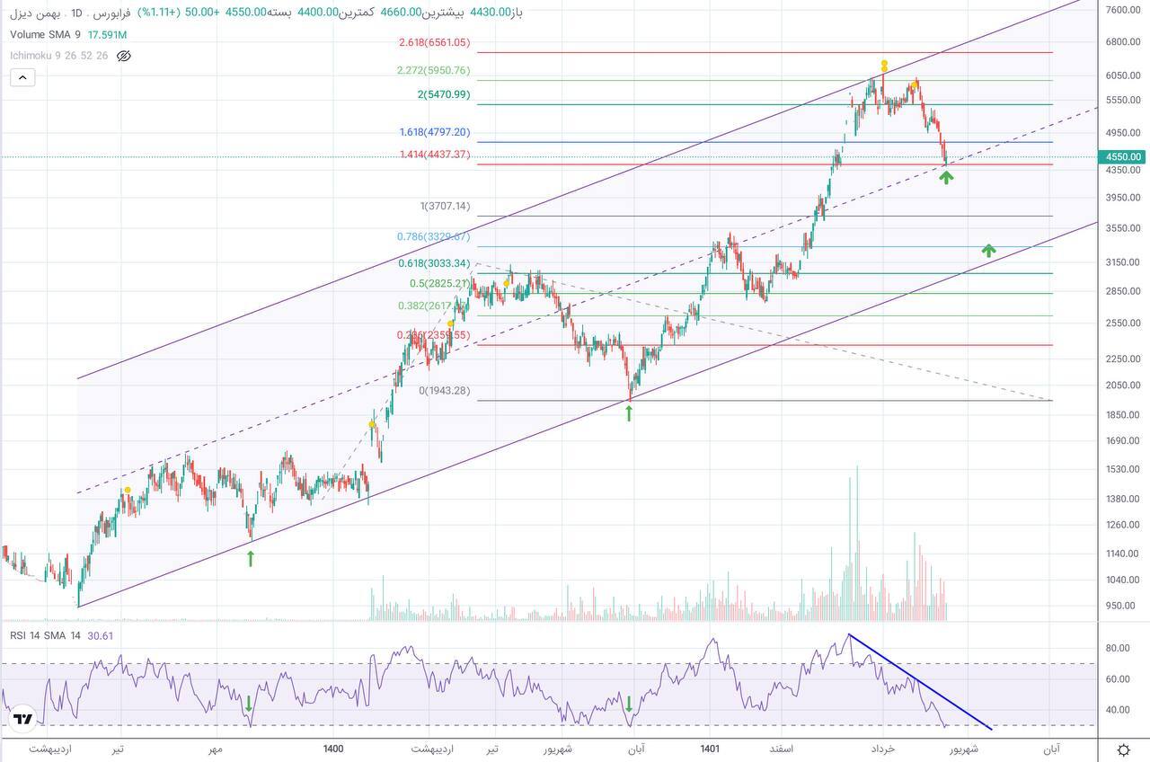The height and width of the screenshot is (762, 1150).
Task: Select Fibonacci level 1.618(4797.20) label
Action: tap(435, 132)
